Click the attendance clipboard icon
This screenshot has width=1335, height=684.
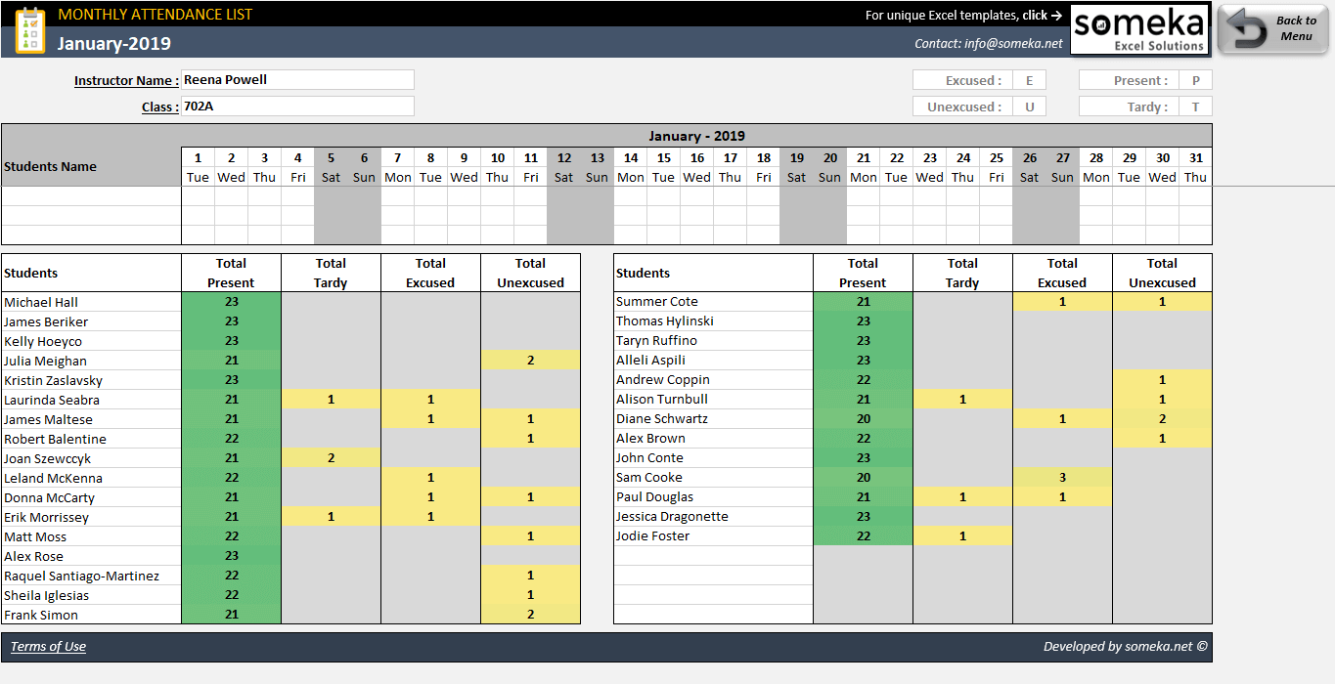pyautogui.click(x=30, y=29)
